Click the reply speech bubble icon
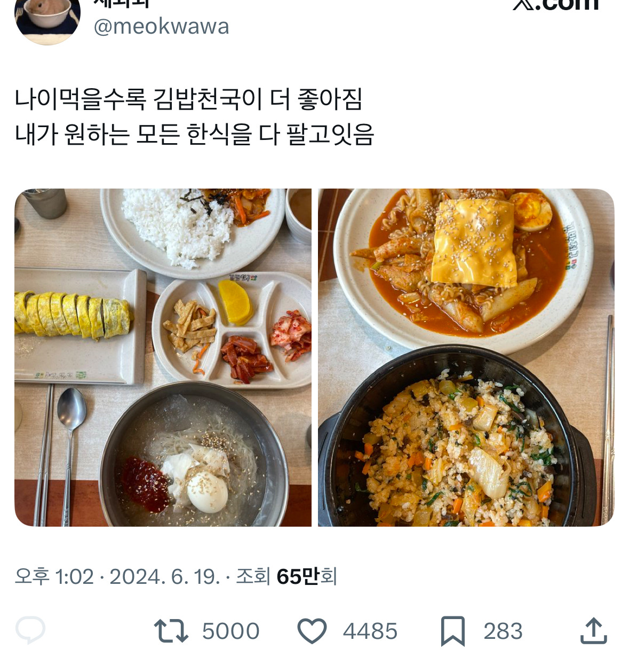Image resolution: width=629 pixels, height=657 pixels. [30, 630]
